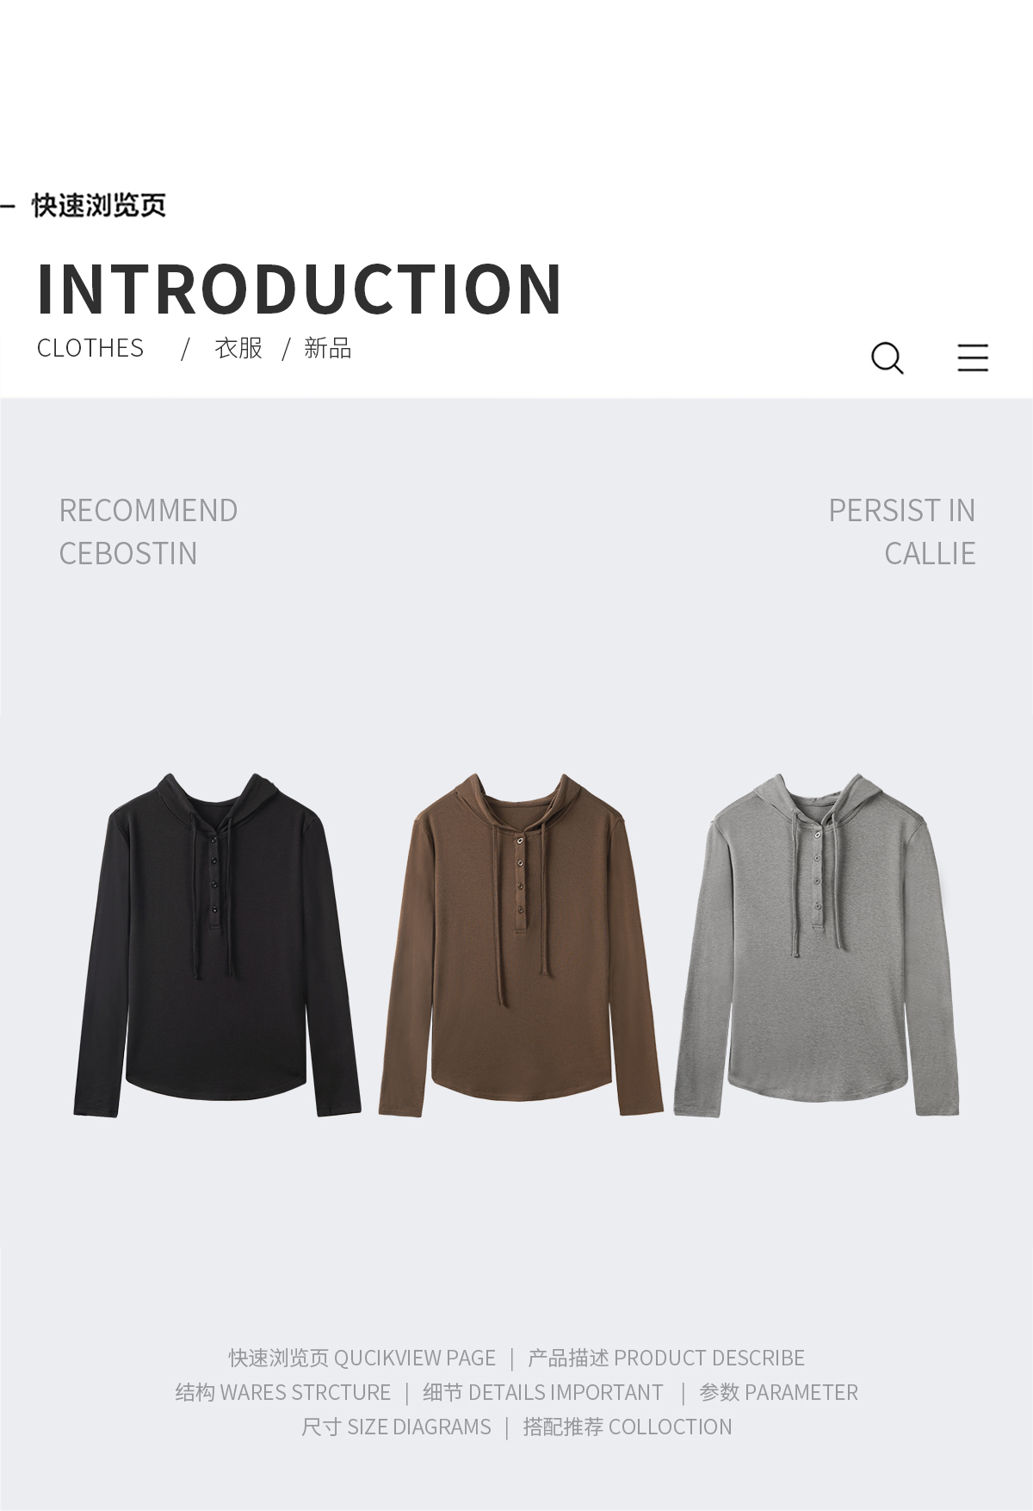Image resolution: width=1033 pixels, height=1511 pixels.
Task: Go to 结构 WARES STRCTURE section
Action: pos(282,1393)
